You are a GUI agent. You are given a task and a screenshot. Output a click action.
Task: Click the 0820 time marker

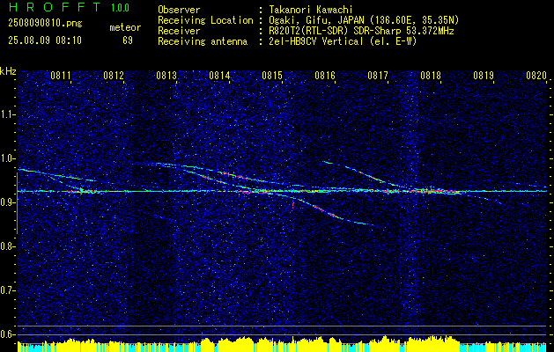pyautogui.click(x=536, y=75)
